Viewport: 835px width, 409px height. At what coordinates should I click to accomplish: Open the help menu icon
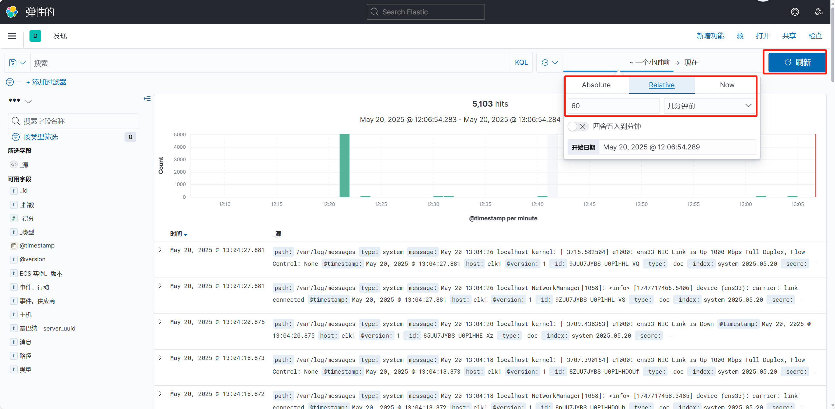point(795,12)
